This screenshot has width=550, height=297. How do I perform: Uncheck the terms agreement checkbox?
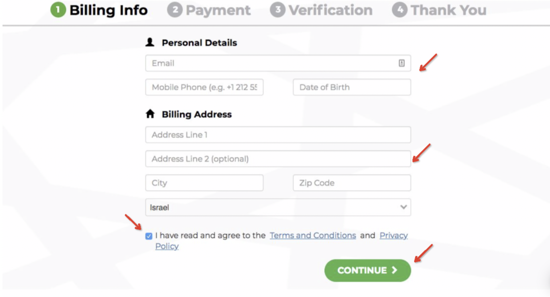pos(149,236)
